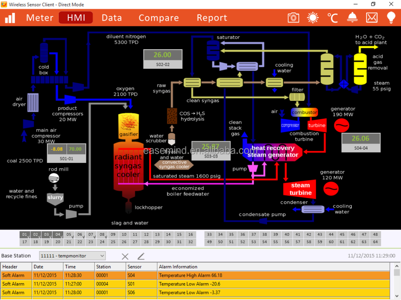Click the Celsius temperature unit icon

point(332,17)
